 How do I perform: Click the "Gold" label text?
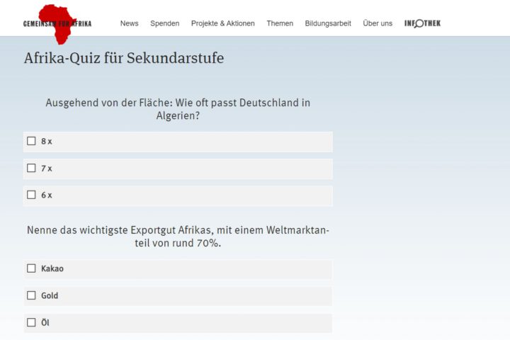point(50,296)
